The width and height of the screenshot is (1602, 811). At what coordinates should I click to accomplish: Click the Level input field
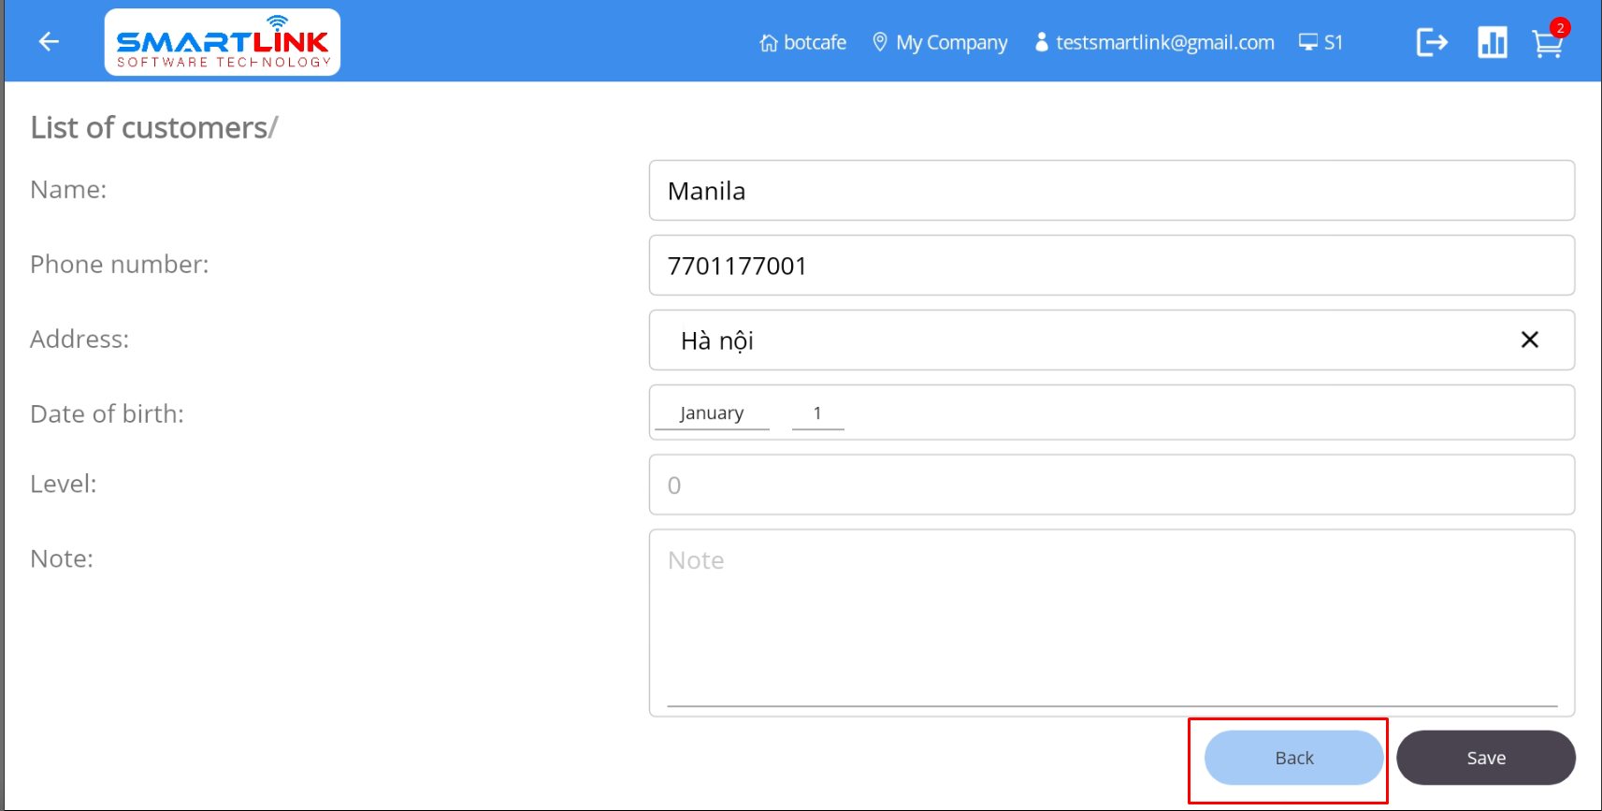[1111, 485]
